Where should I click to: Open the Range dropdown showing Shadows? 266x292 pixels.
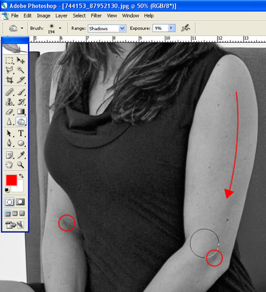tap(107, 28)
